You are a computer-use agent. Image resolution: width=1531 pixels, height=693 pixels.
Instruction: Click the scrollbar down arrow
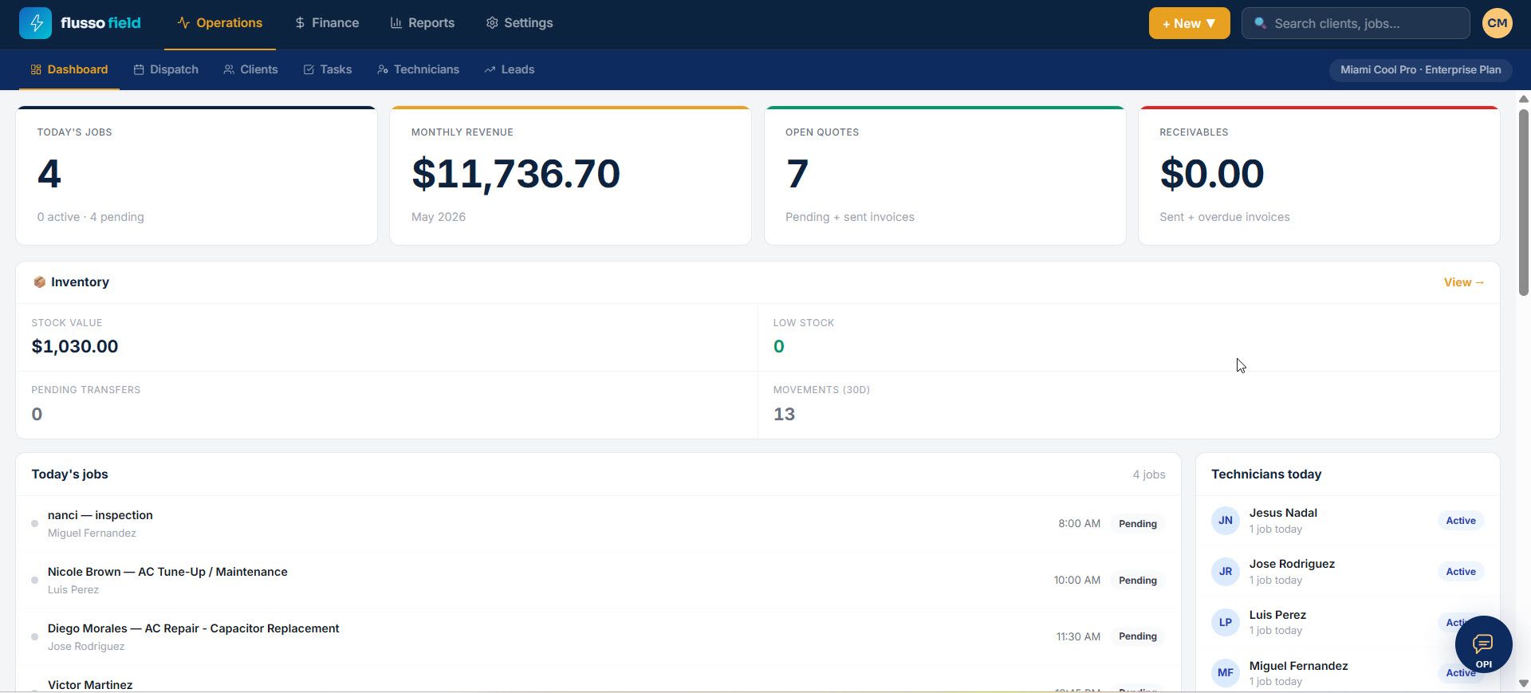coord(1523,683)
